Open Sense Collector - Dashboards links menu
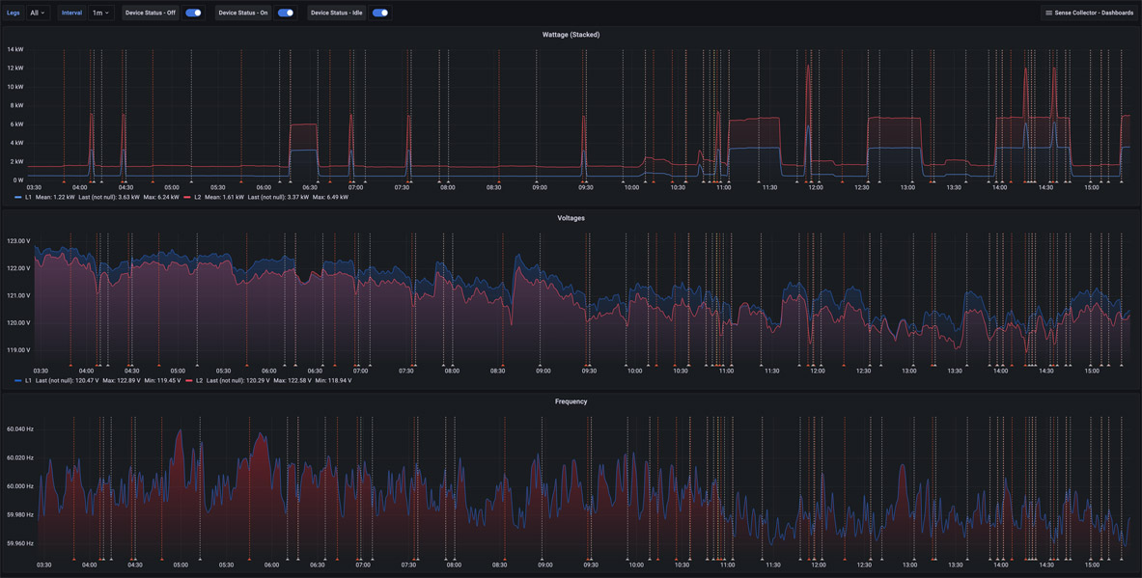This screenshot has width=1142, height=578. pyautogui.click(x=1089, y=13)
